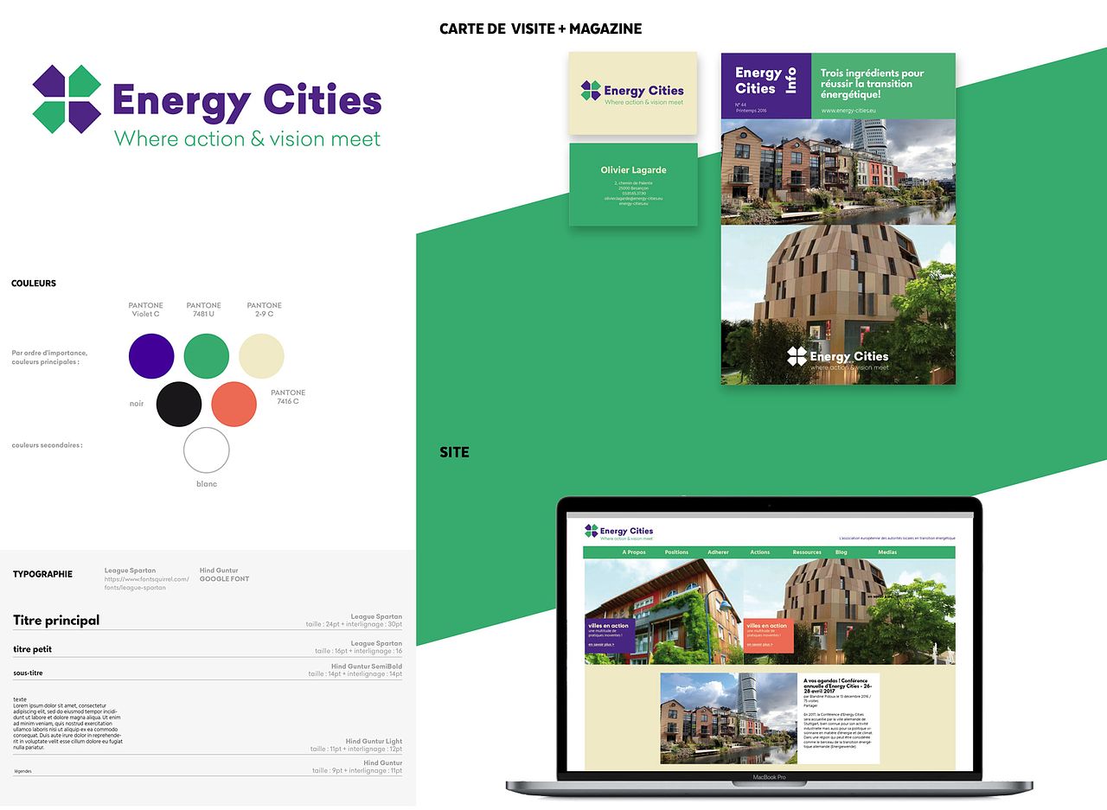Click the clover icon on the beige business card
This screenshot has width=1107, height=810.
point(591,90)
